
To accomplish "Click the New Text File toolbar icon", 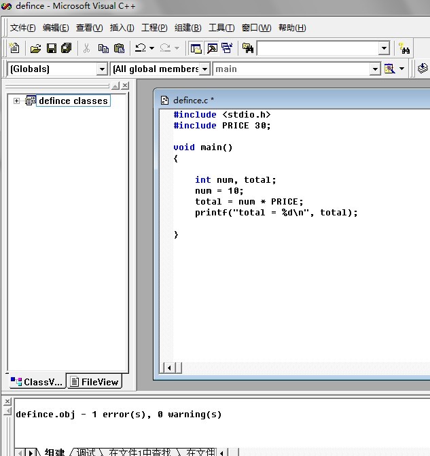I will coord(14,48).
